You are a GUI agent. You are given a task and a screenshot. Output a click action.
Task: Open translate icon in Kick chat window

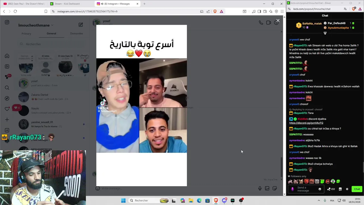tap(345, 9)
